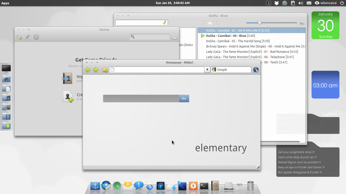The height and width of the screenshot is (194, 346).
Task: Click the globe menu icon in Midori
Action: coord(256,70)
